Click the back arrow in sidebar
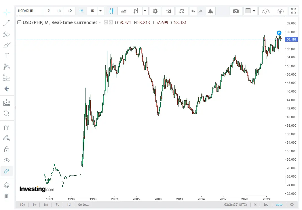Screen dimensions: 302x210 point(7,89)
